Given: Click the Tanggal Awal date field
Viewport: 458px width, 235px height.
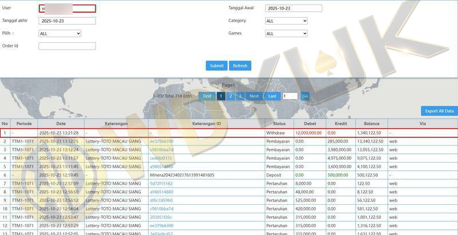Looking at the screenshot, I should click(x=293, y=9).
